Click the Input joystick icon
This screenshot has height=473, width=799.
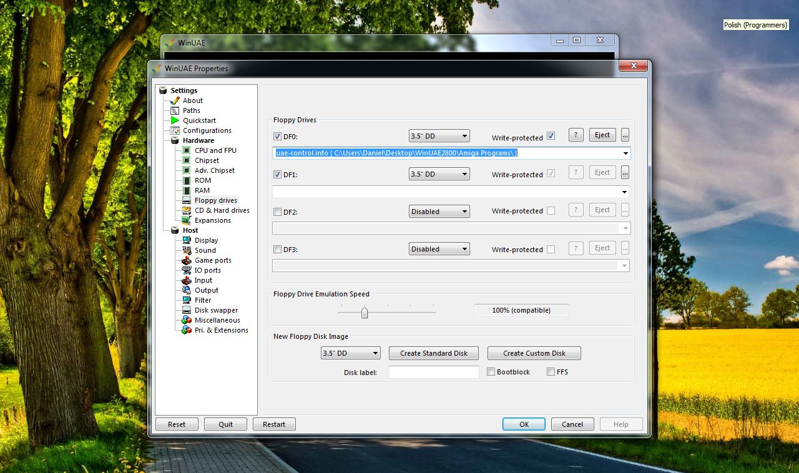187,280
